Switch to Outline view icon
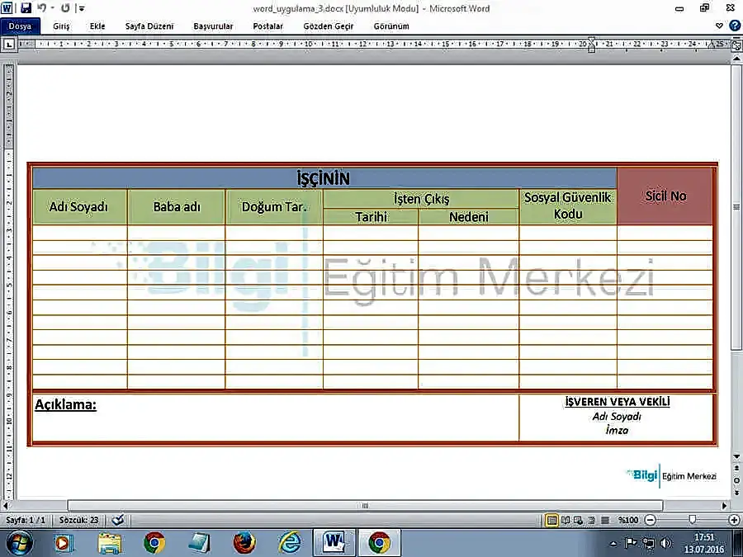Viewport: 743px width, 557px height. tap(592, 520)
